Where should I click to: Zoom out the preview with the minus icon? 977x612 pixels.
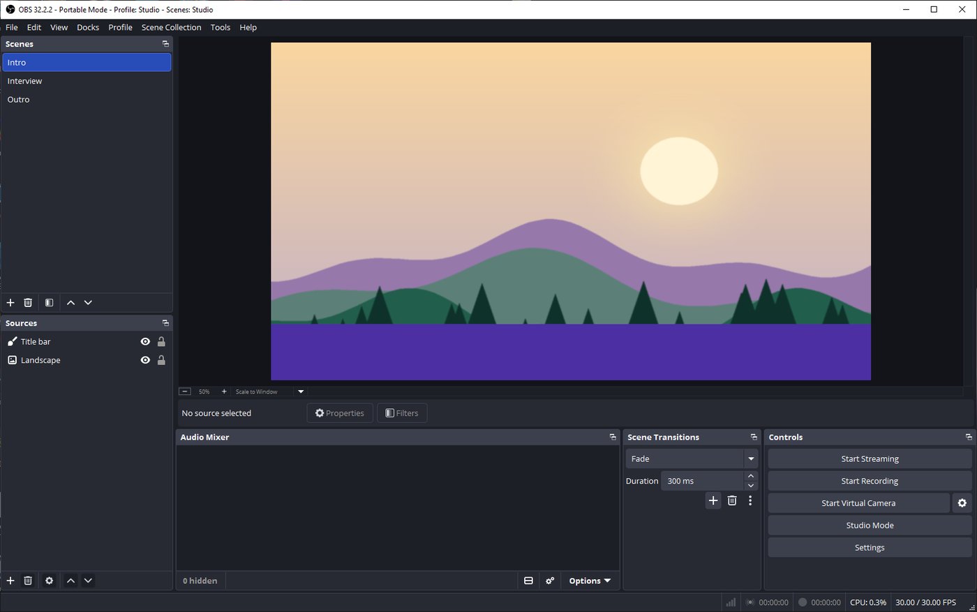click(x=185, y=391)
